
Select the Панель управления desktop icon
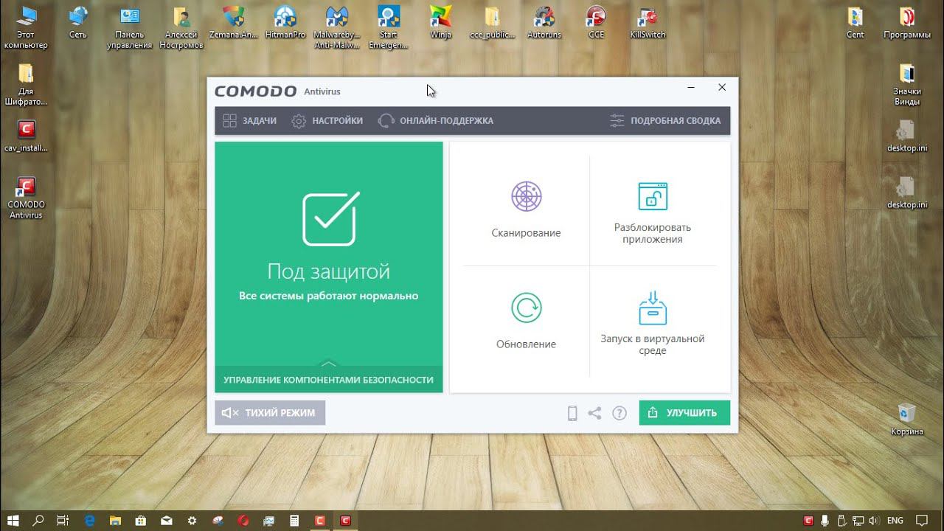tap(130, 27)
